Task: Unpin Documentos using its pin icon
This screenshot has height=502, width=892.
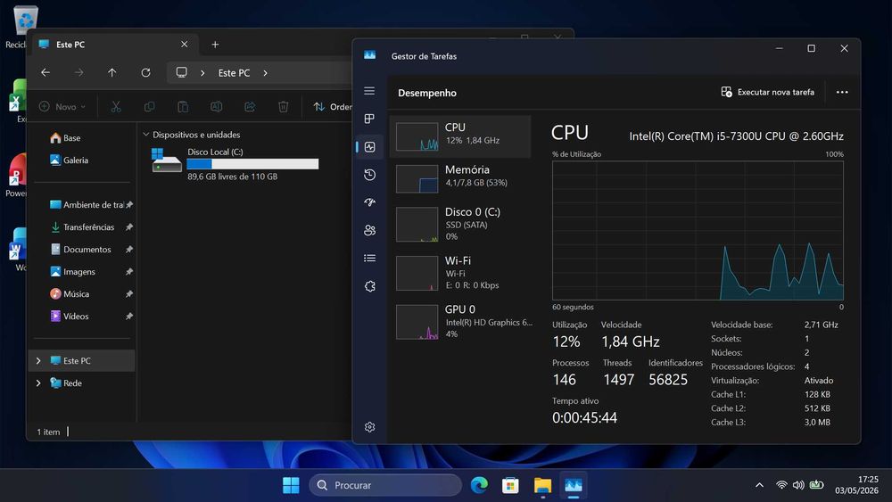Action: (x=129, y=249)
